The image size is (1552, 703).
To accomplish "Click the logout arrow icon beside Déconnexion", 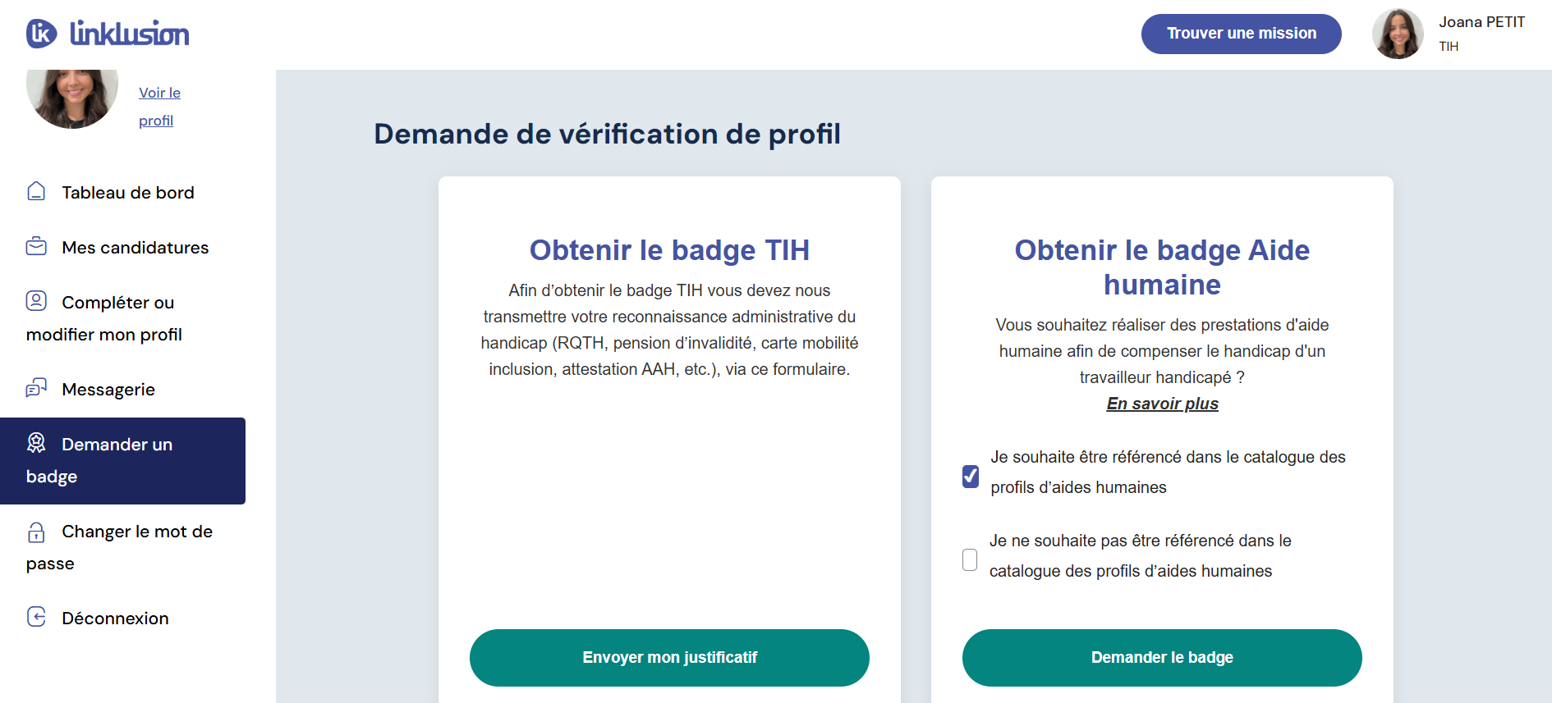I will (36, 616).
